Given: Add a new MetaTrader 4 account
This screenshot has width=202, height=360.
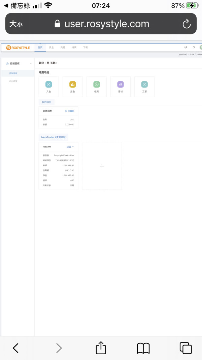Looking at the screenshot, I should pos(102,166).
